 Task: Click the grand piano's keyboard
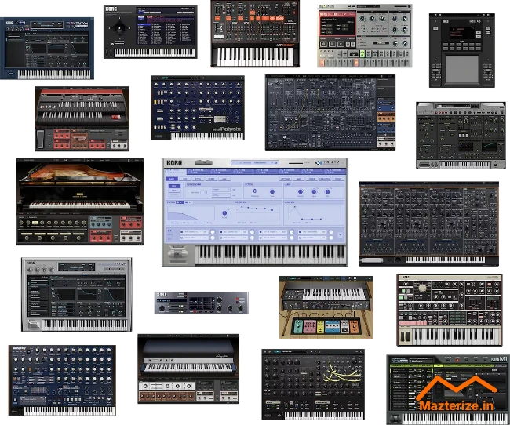pyautogui.click(x=80, y=205)
